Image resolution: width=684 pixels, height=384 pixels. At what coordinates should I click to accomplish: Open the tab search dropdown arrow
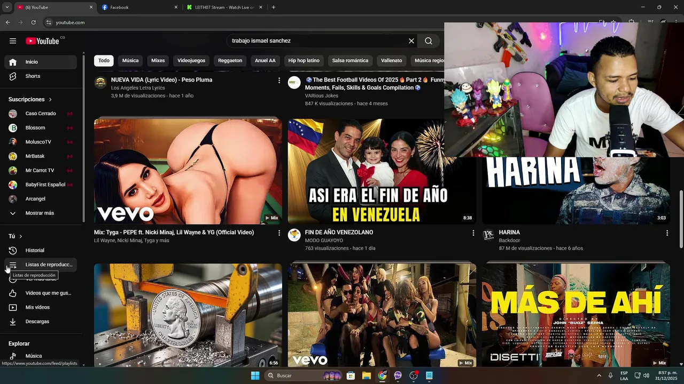click(7, 7)
